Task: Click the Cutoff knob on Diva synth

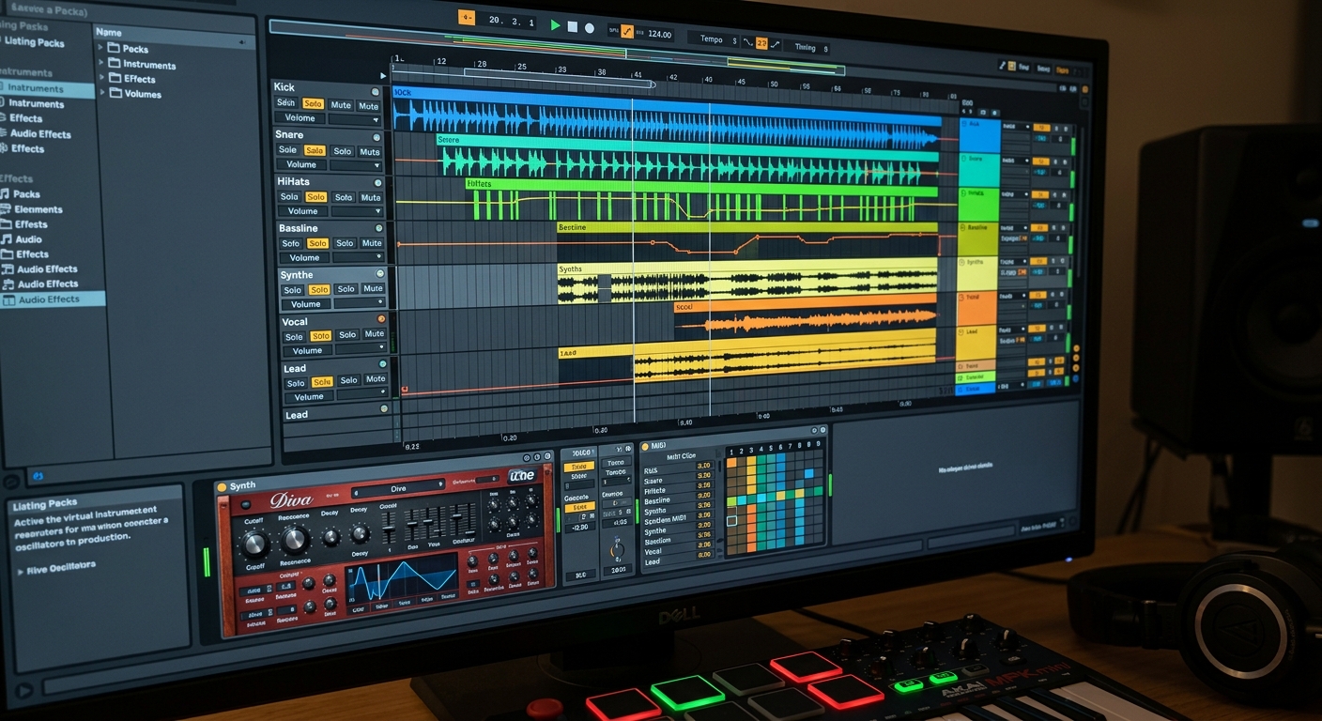Action: 255,543
